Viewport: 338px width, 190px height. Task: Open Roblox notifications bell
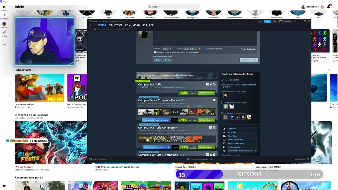coord(328,7)
